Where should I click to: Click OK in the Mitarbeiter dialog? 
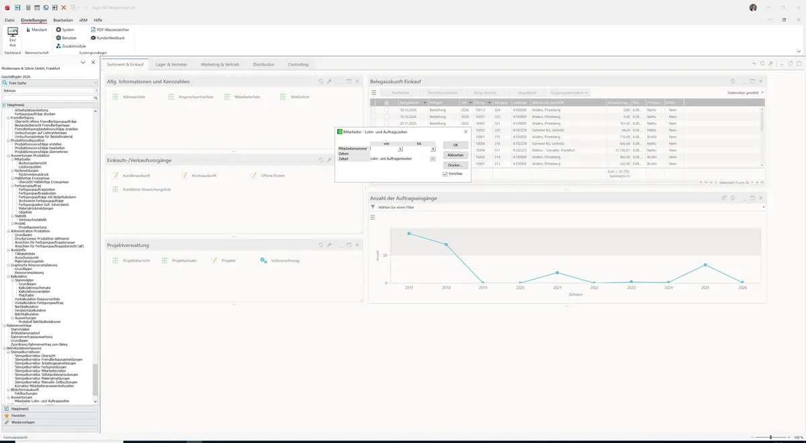(x=455, y=145)
